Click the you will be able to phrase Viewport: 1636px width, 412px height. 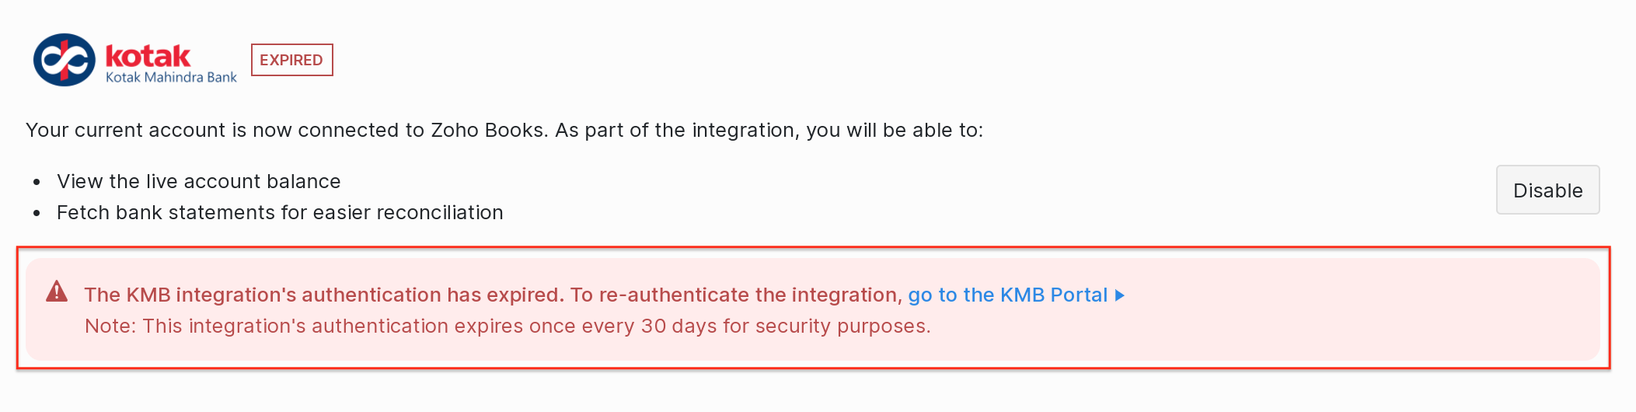[894, 130]
